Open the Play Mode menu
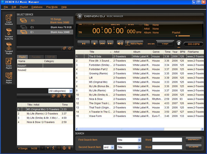This screenshot has width=207, height=154. click(x=52, y=7)
